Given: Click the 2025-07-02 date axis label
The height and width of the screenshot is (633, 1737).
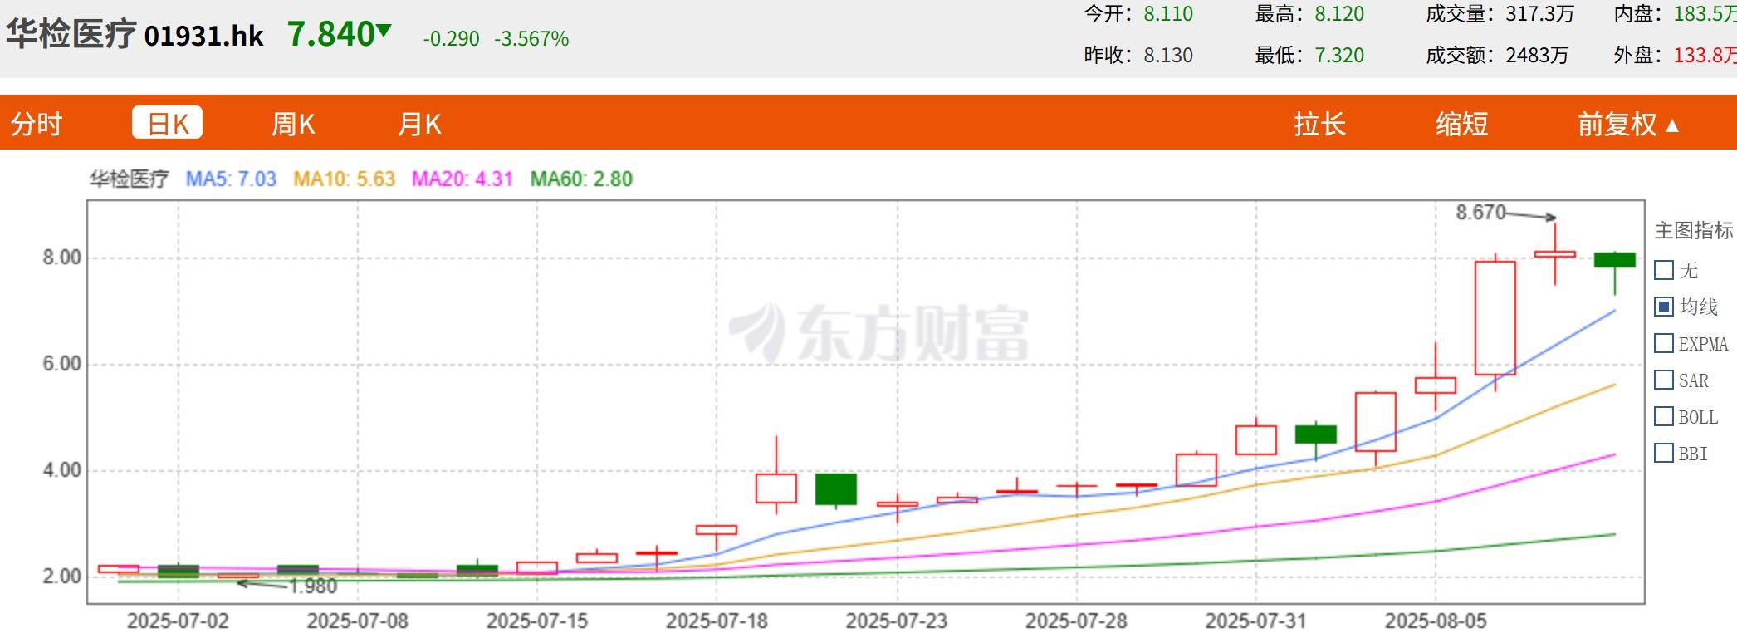Looking at the screenshot, I should coord(178,621).
